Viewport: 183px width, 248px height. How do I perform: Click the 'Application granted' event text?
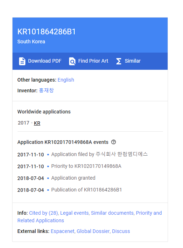[73, 178]
